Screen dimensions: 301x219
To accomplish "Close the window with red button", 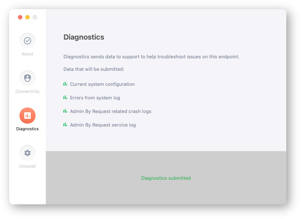I will [x=20, y=17].
